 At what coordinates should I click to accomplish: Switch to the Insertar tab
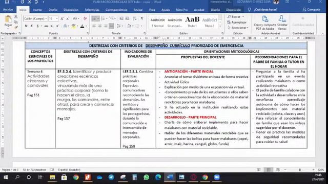(x=37, y=10)
